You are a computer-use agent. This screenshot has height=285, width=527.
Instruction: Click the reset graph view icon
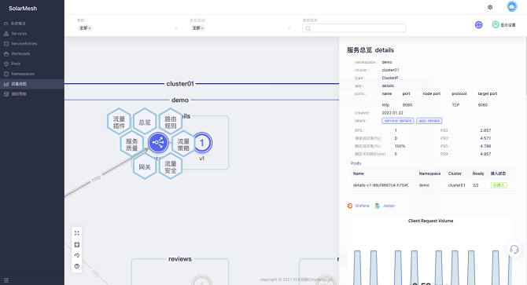point(77,255)
